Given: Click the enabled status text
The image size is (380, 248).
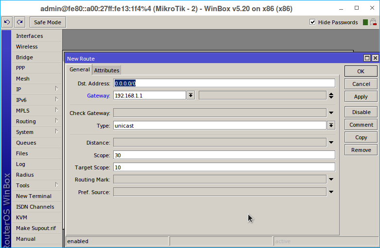Looking at the screenshot, I should tap(78, 241).
